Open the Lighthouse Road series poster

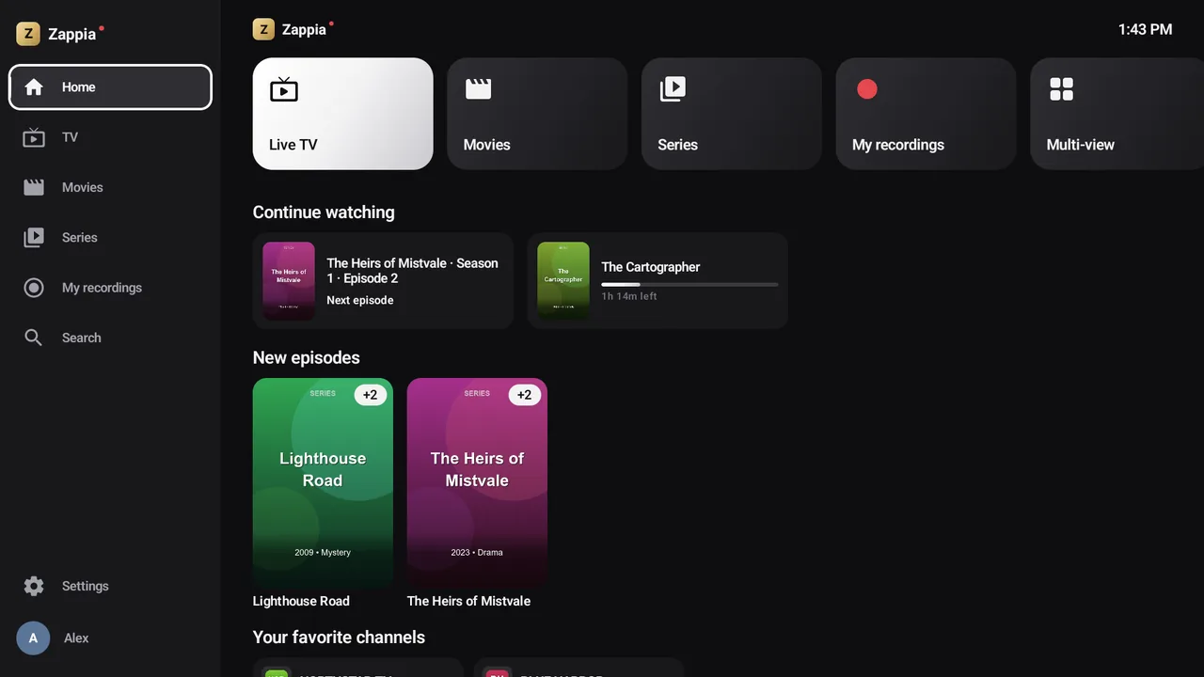tap(323, 482)
